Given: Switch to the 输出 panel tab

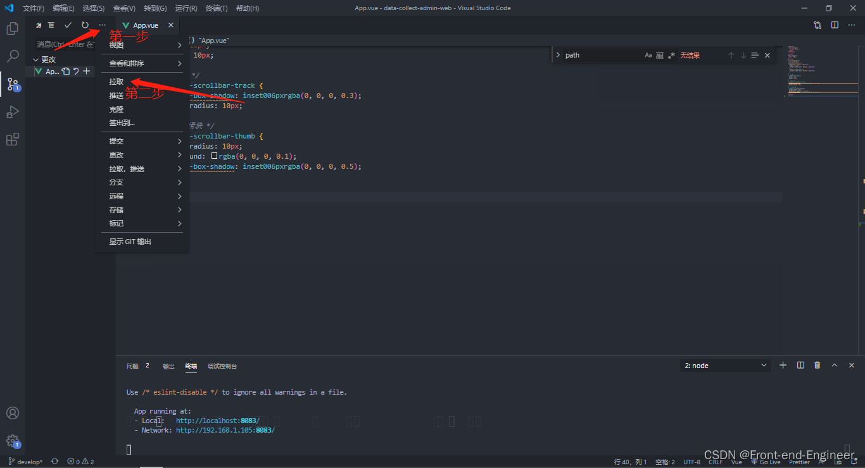Looking at the screenshot, I should 168,366.
